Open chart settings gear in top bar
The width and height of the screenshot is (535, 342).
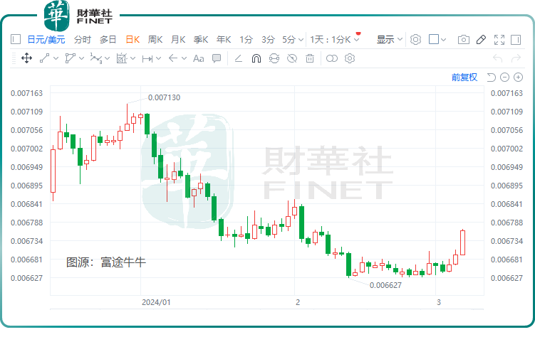click(415, 40)
